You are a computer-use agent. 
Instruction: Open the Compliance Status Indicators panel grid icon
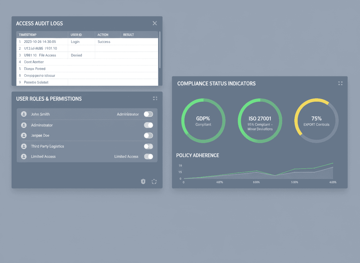[x=340, y=83]
